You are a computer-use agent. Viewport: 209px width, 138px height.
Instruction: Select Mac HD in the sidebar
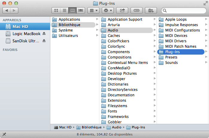[20, 26]
